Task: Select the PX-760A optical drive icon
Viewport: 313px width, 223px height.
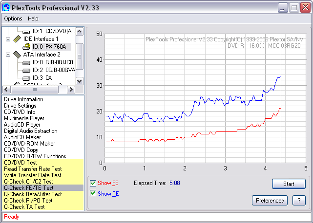Action: 26,47
